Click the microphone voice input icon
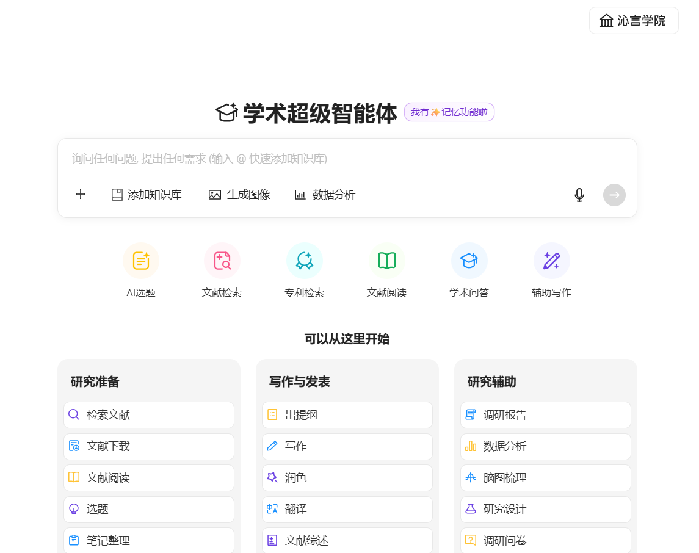The width and height of the screenshot is (699, 553). [579, 195]
